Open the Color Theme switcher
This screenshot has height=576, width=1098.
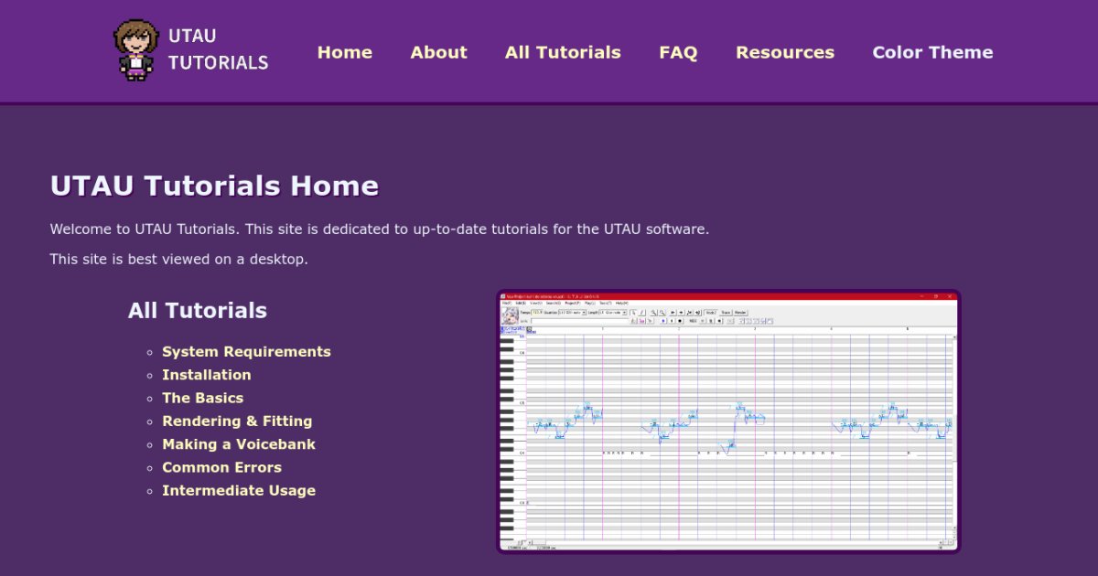932,52
